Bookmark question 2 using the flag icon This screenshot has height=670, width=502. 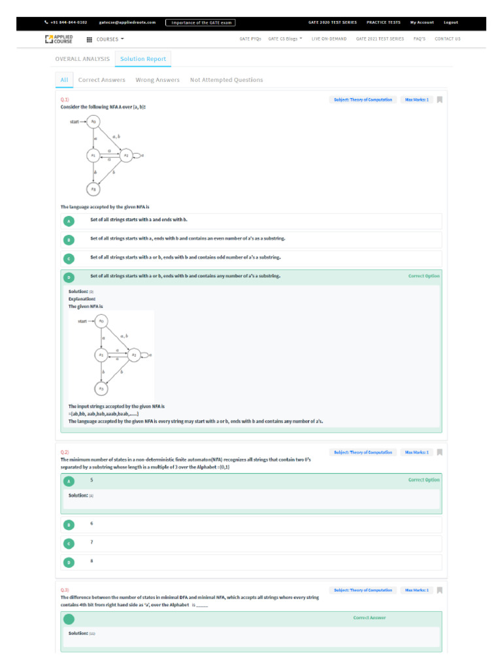[x=440, y=452]
